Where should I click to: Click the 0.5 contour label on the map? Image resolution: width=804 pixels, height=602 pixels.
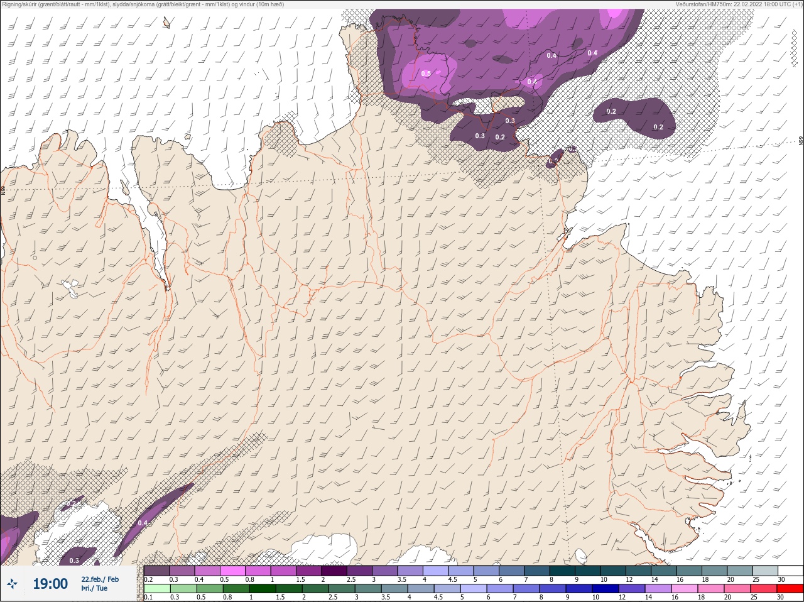[x=426, y=74]
